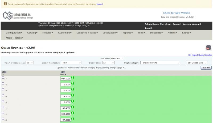213x123 pixels.
Task: Click green dollar icon next to price 97.8800
Action: click(x=73, y=119)
